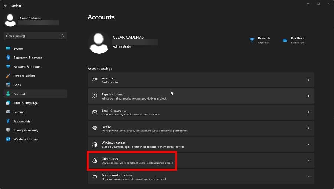
Task: Click the Privacy & security shield icon
Action: click(8, 130)
